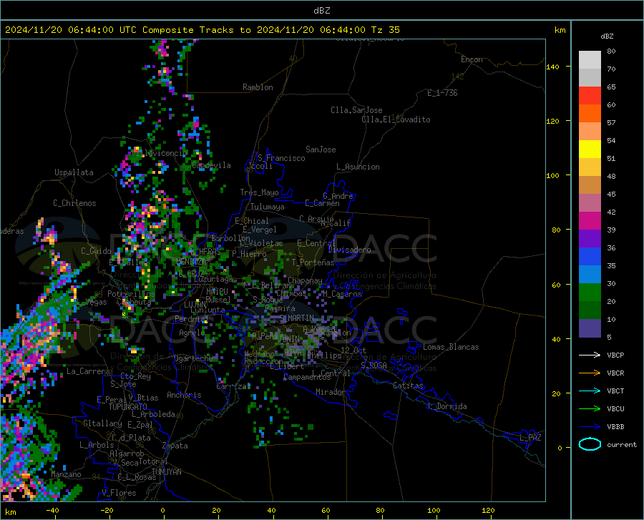Click the L_Asuncion place label
The width and height of the screenshot is (644, 520).
358,167
